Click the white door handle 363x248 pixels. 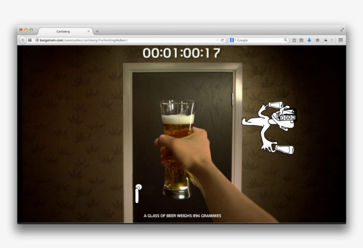[x=138, y=193]
